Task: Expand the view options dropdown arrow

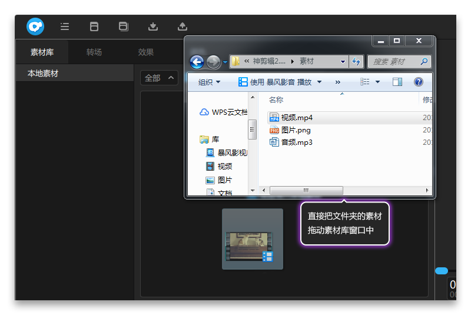Action: tap(377, 82)
